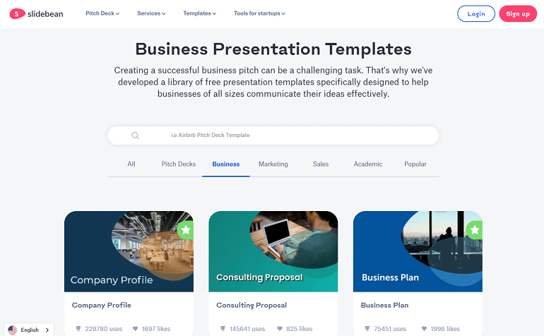Click the green star badge on Business Plan
The width and height of the screenshot is (544, 336).
coord(474,229)
